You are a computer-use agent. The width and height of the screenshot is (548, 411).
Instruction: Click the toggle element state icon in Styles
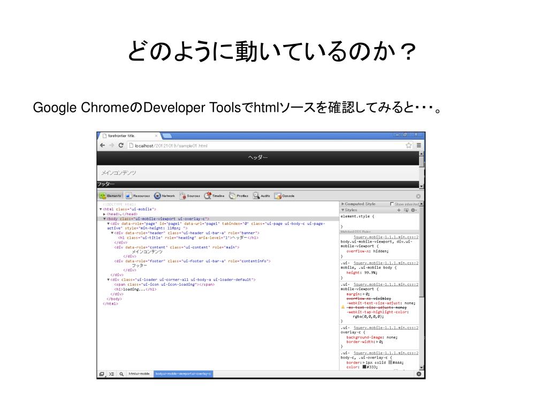406,210
